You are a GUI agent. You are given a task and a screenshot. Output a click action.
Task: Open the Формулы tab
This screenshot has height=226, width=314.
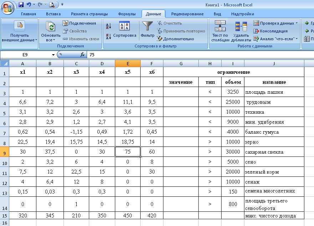click(127, 14)
